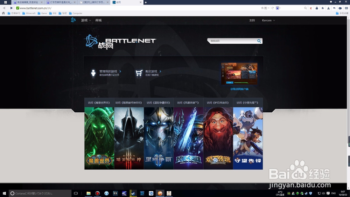Focus the 搜索战网 search field
Viewport: 350px width, 197px height.
click(x=232, y=41)
